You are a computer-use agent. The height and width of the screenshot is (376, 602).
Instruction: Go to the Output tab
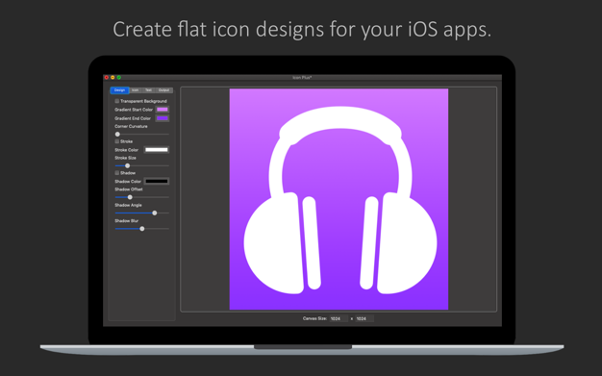(x=163, y=90)
